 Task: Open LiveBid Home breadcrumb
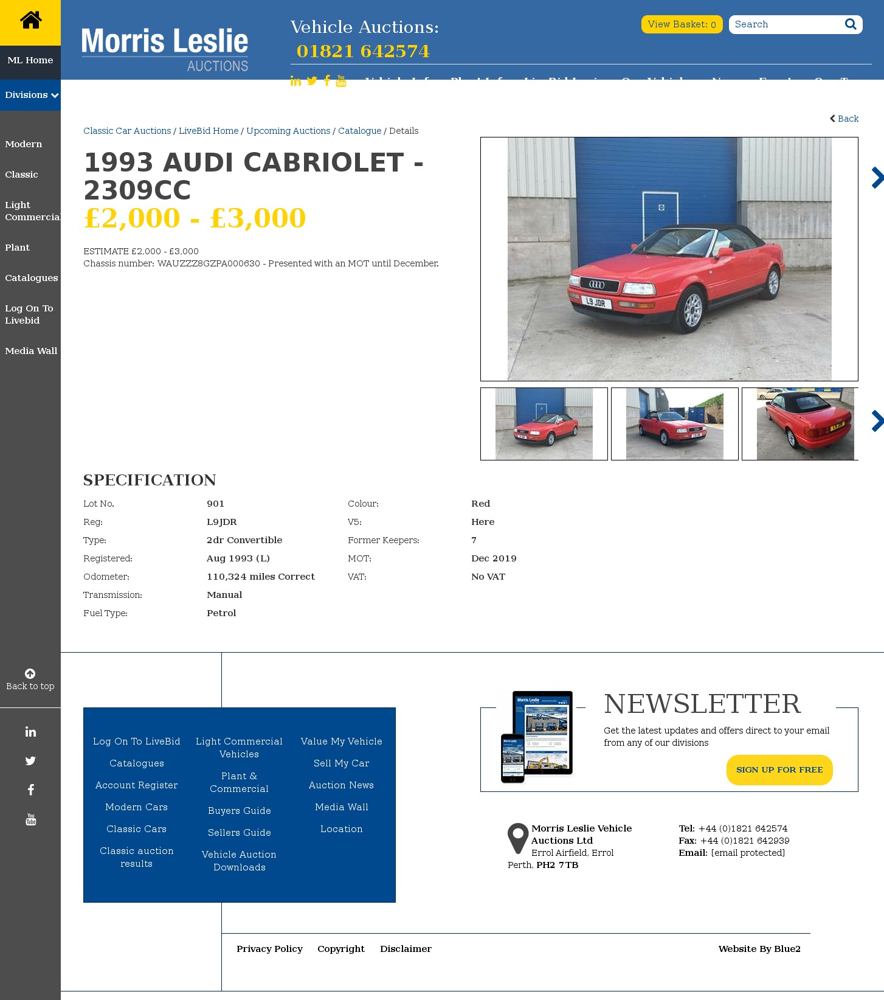[209, 131]
